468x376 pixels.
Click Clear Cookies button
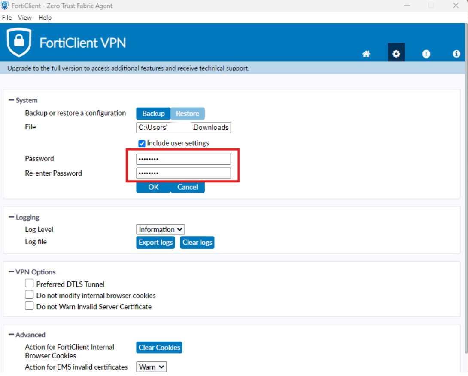click(159, 348)
